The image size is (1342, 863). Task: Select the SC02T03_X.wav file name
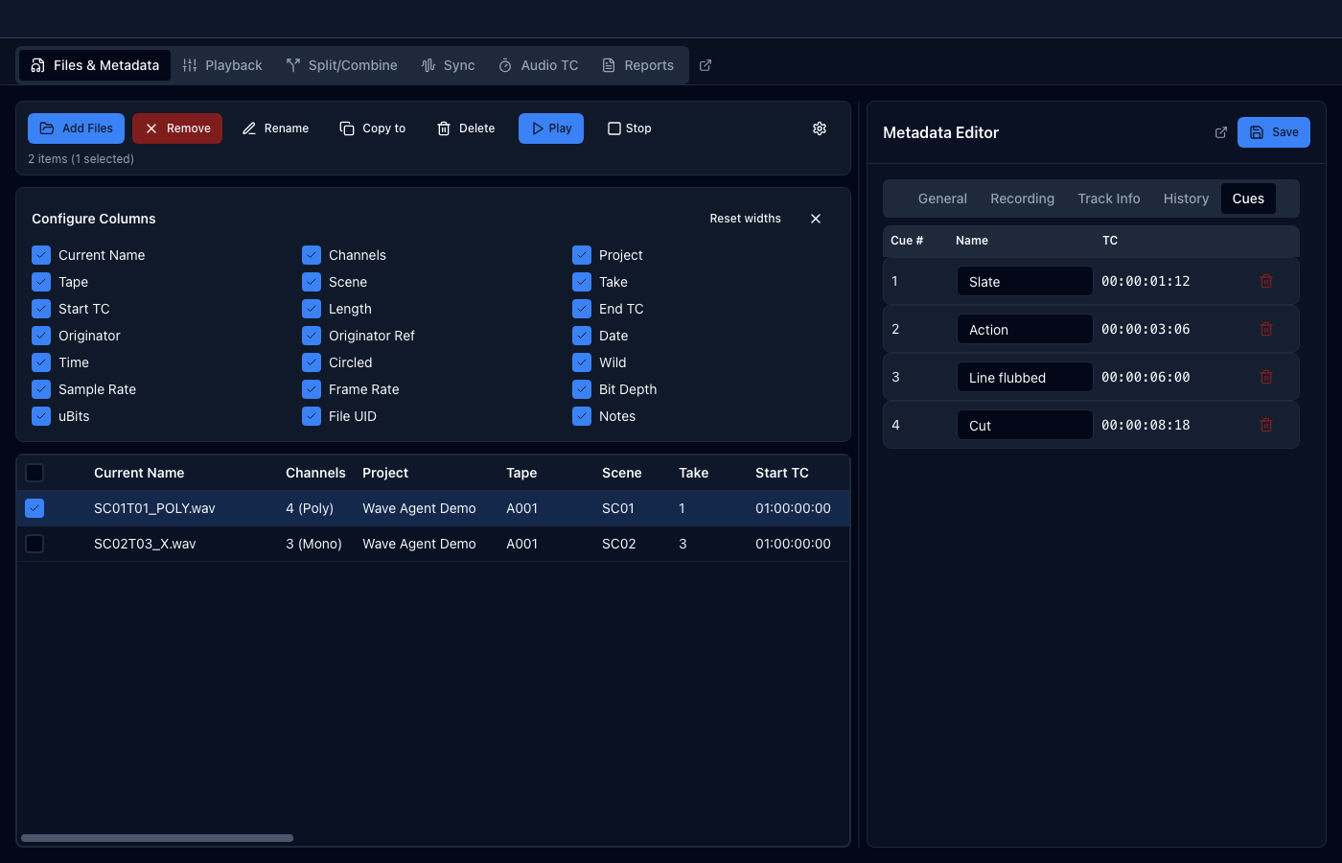tap(145, 544)
